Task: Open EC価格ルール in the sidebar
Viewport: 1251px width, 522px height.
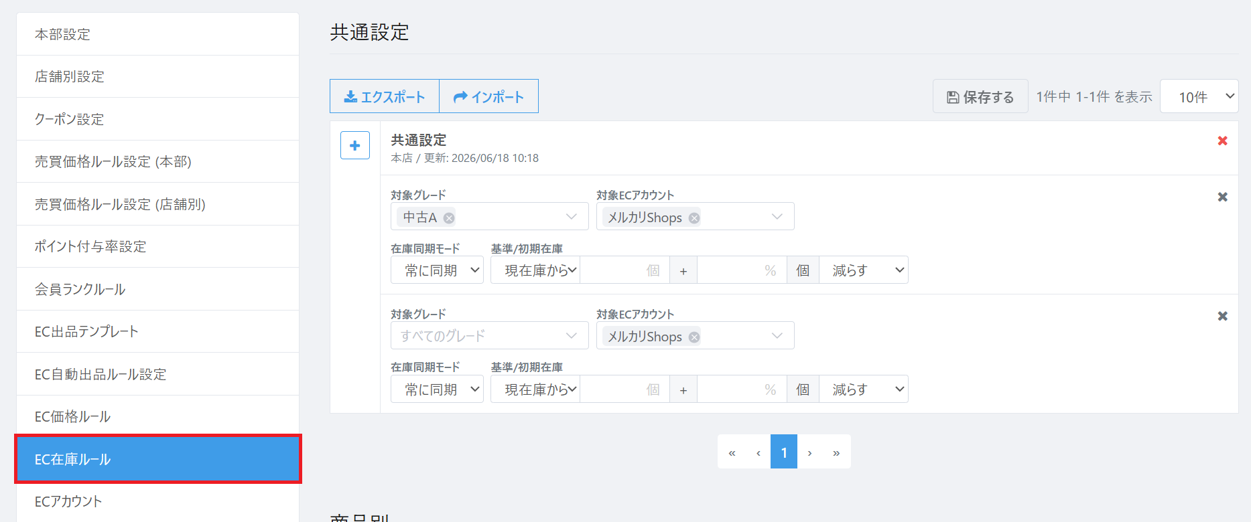Action: click(x=157, y=416)
